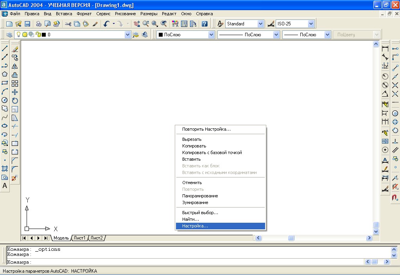
Task: Click the command window scroll-down arrow
Action: coord(394,255)
